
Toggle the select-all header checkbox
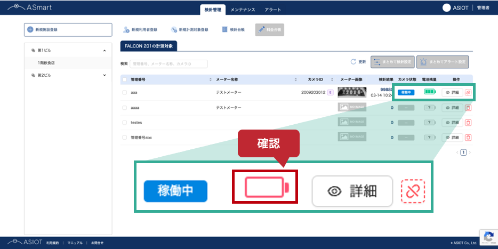[x=125, y=79]
